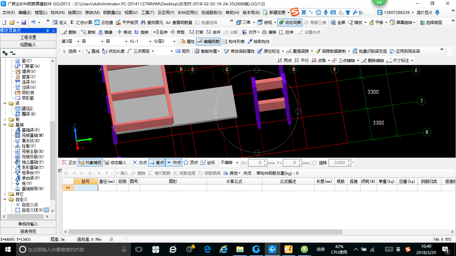The width and height of the screenshot is (456, 256).
Task: Toggle 动态输入 (dynamic input)
Action: coord(115,163)
